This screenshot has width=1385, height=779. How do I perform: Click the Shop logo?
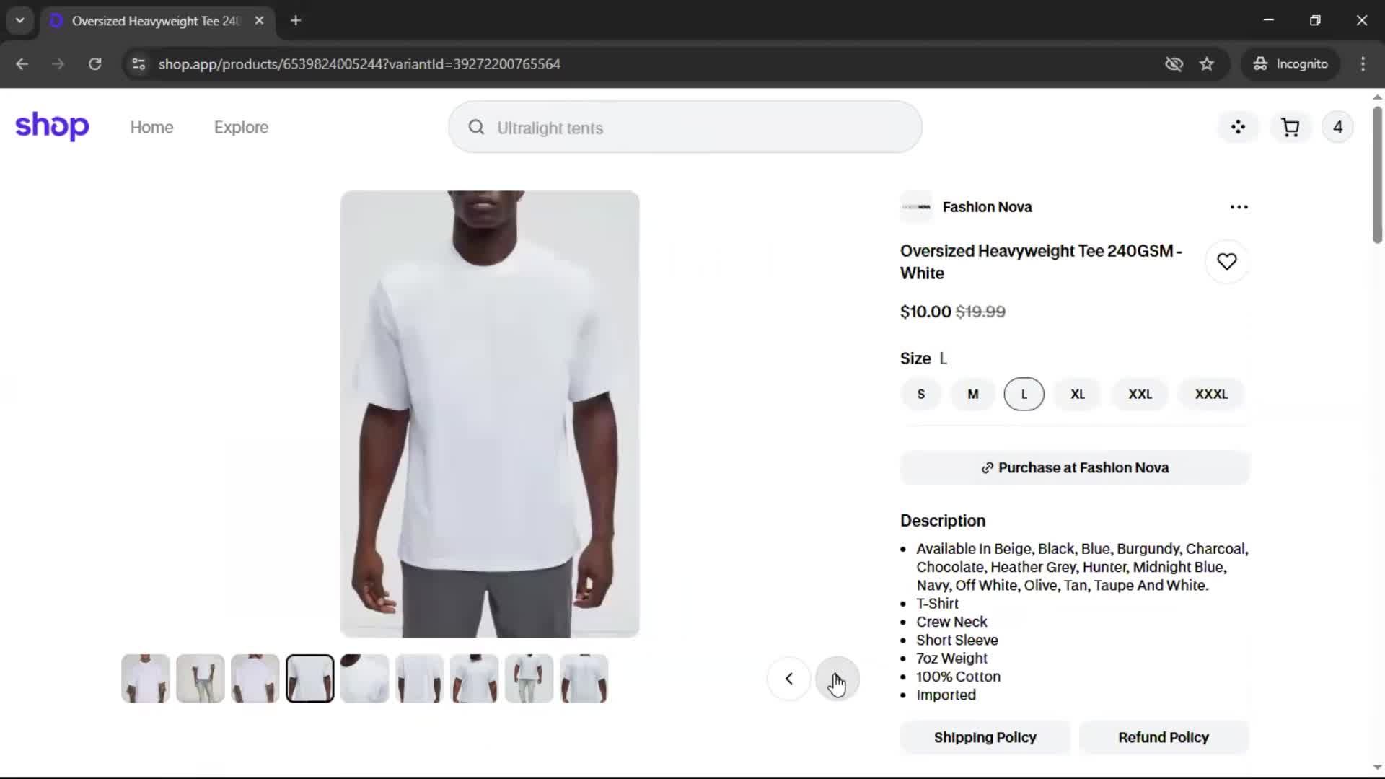point(52,126)
